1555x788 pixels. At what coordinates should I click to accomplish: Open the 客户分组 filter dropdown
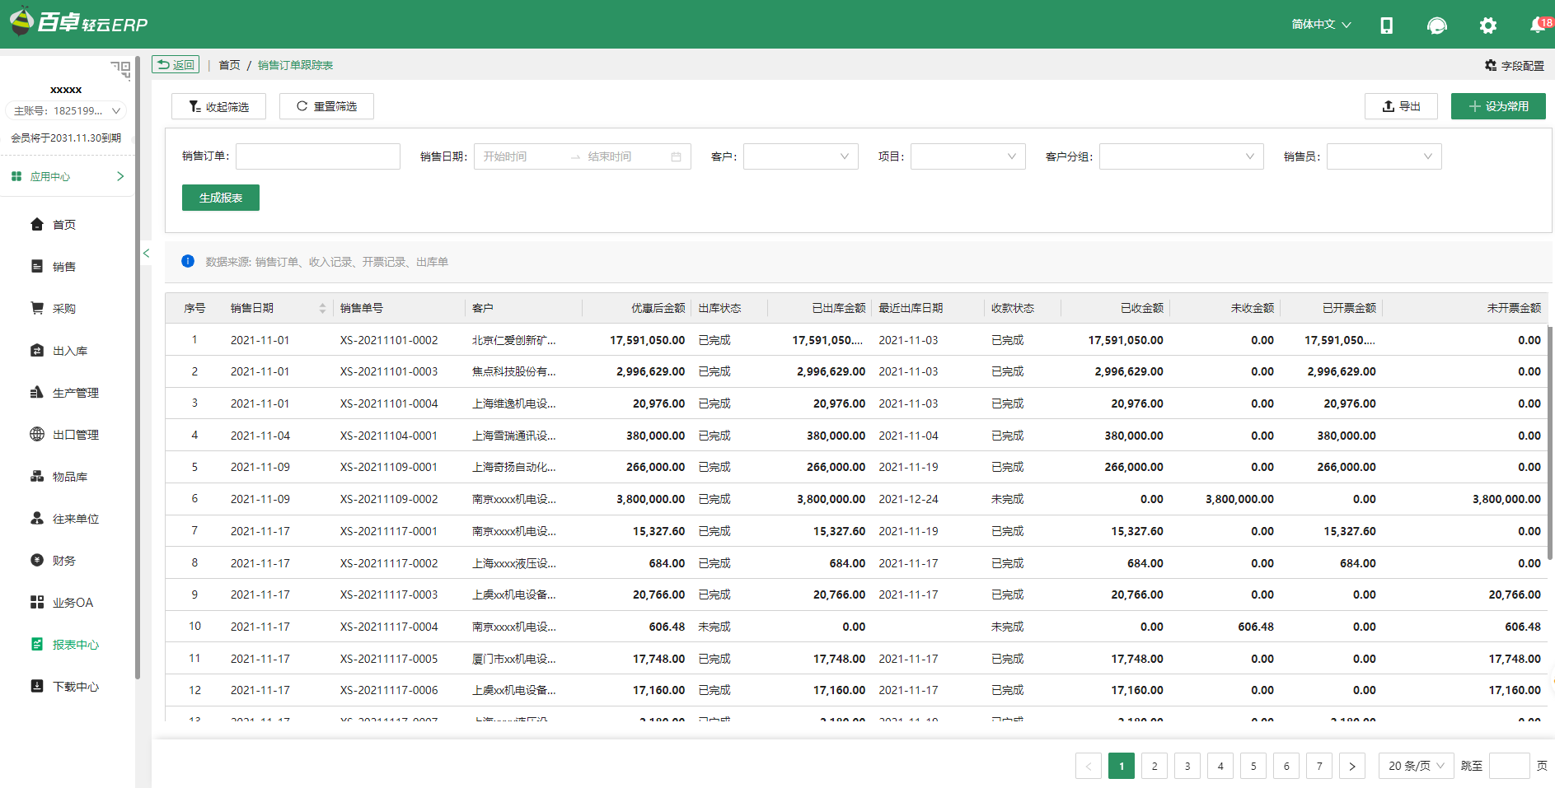[1182, 156]
